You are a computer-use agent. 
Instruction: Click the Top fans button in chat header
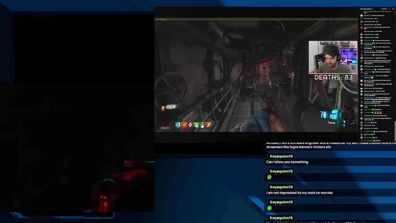(x=384, y=9)
